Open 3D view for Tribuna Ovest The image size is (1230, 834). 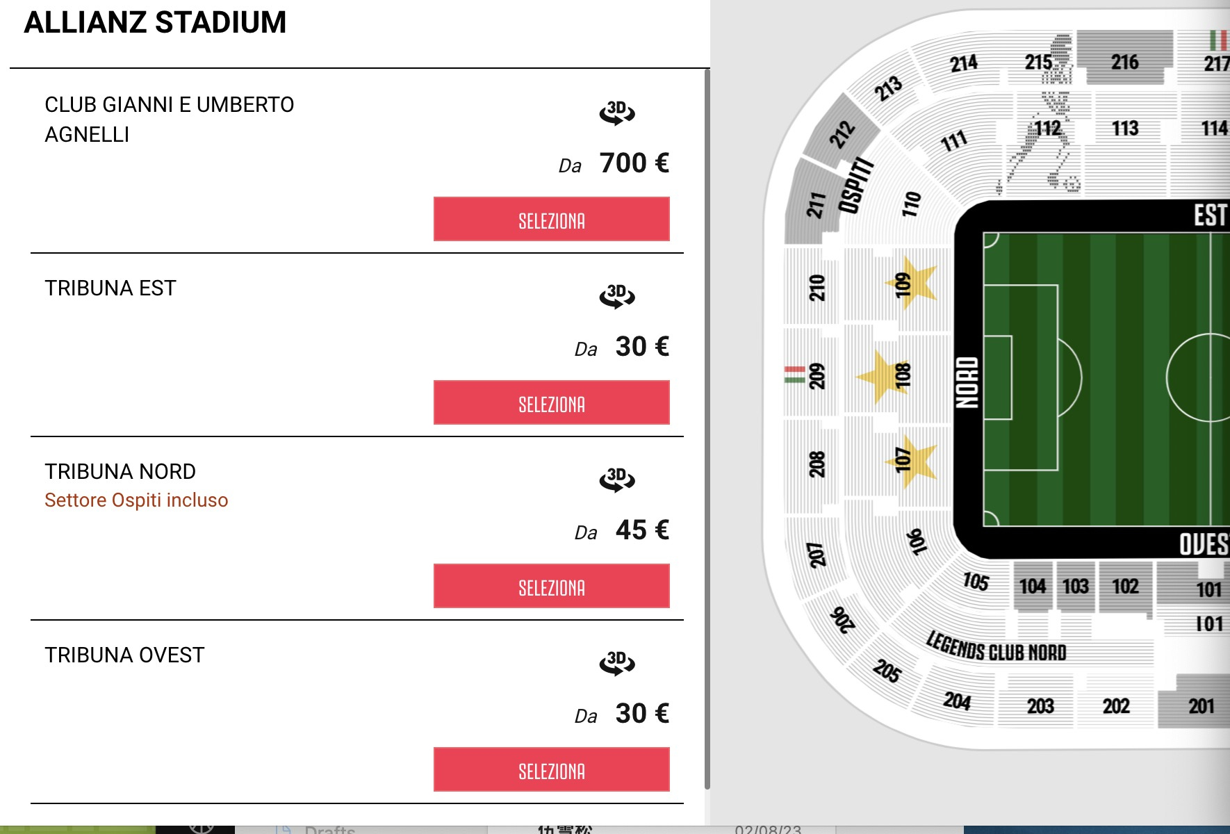coord(617,663)
